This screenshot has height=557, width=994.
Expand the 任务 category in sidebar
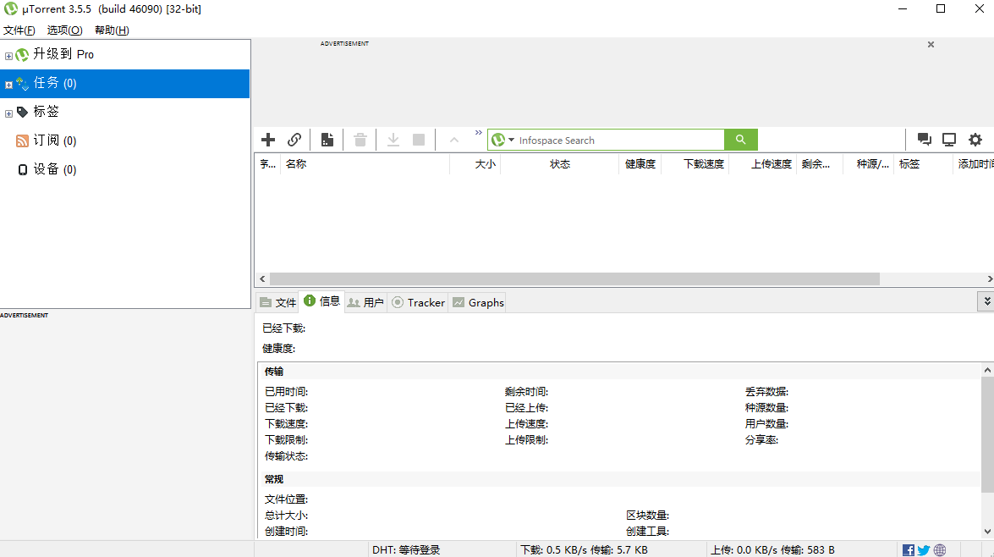click(7, 83)
